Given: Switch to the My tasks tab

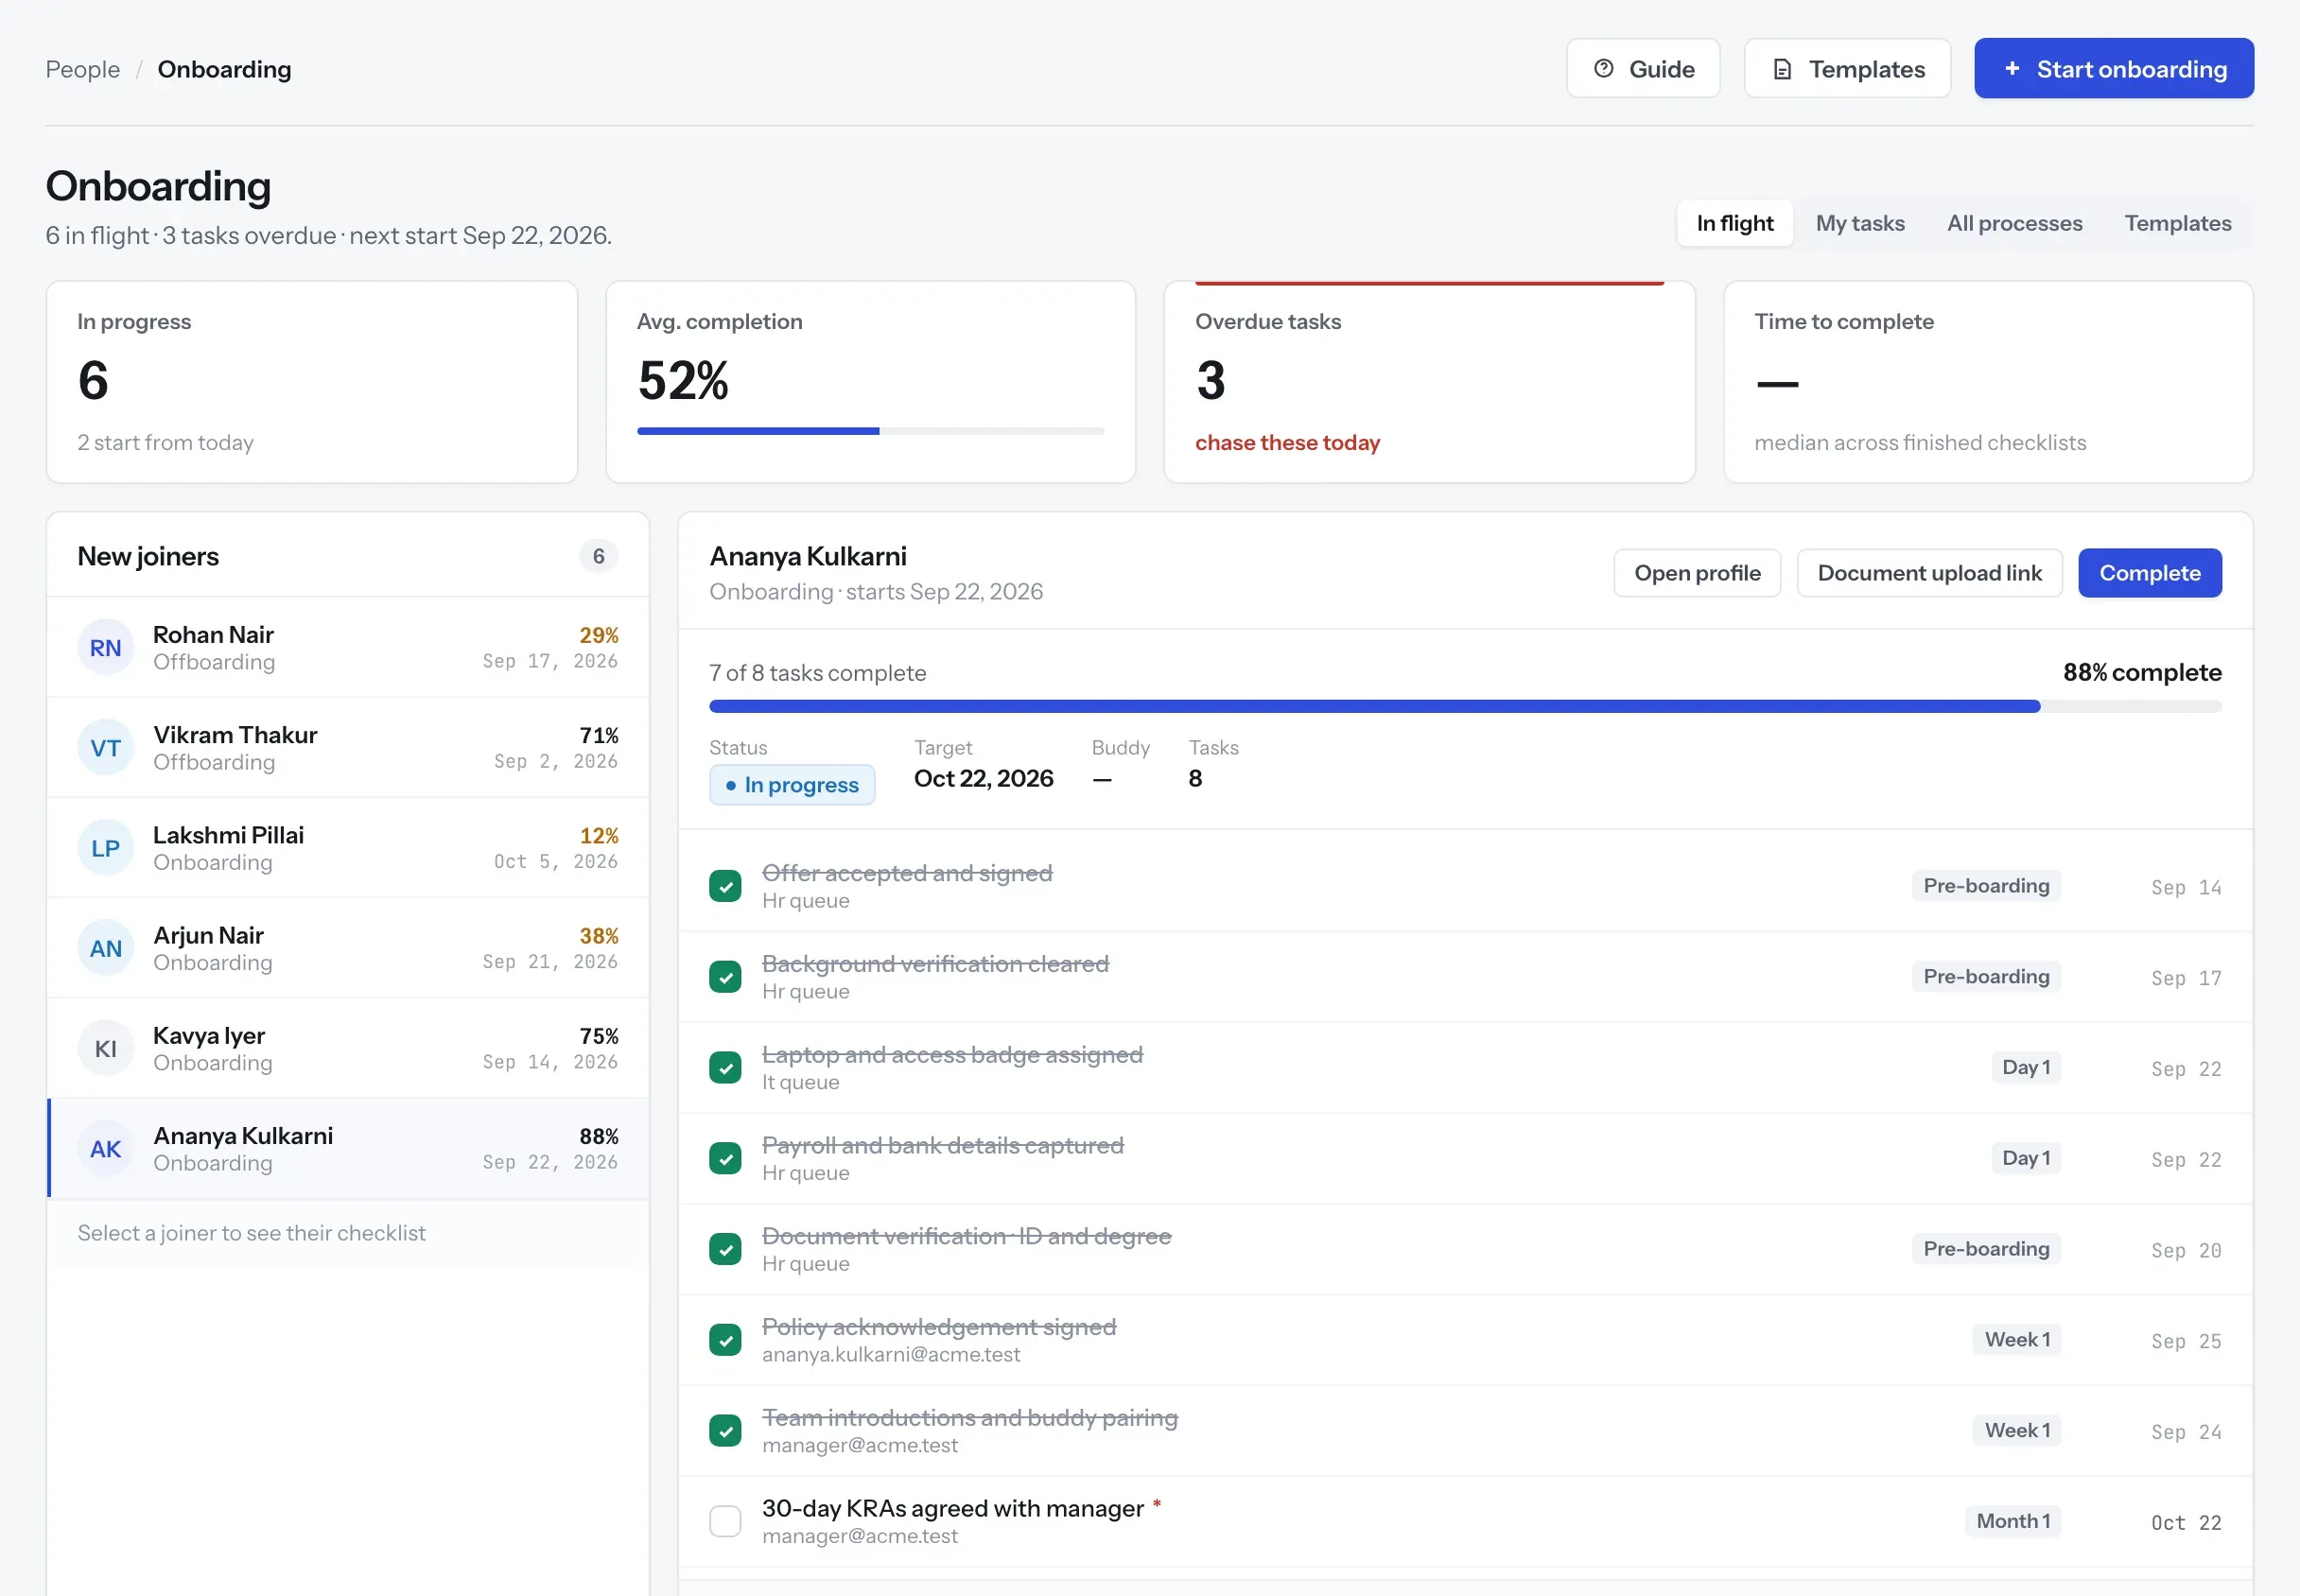Looking at the screenshot, I should (1860, 223).
